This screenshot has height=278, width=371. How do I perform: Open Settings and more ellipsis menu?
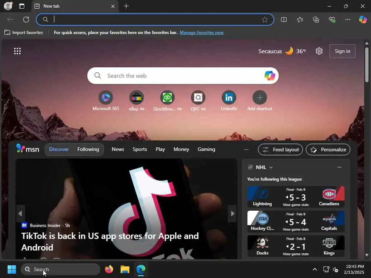tap(347, 20)
